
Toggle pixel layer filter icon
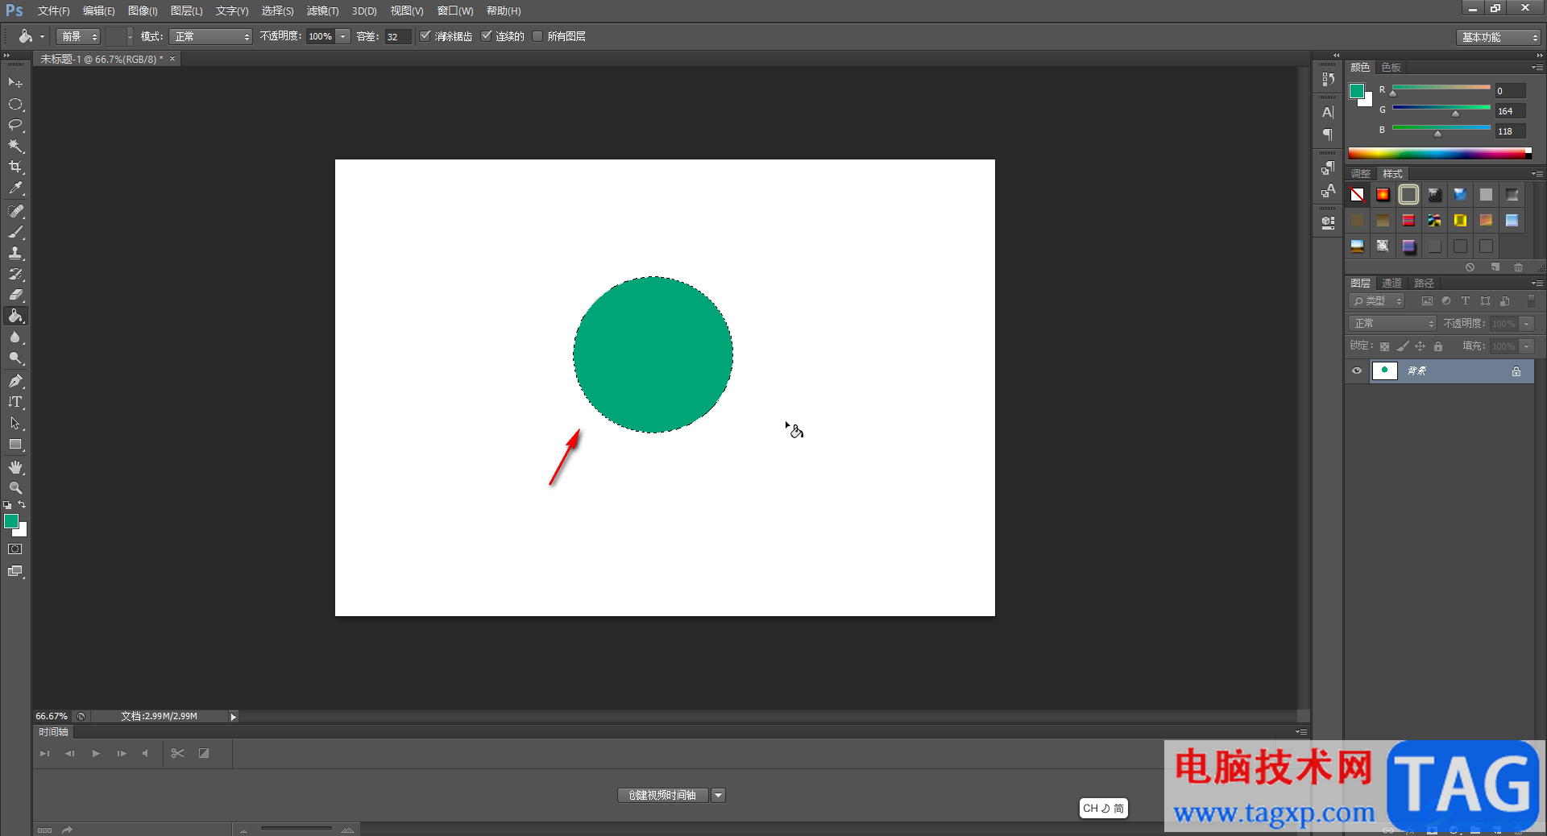[x=1427, y=301]
